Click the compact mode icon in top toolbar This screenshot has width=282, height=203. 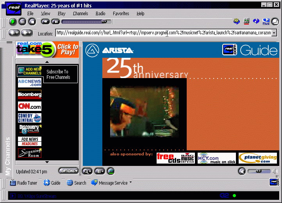[x=275, y=22]
